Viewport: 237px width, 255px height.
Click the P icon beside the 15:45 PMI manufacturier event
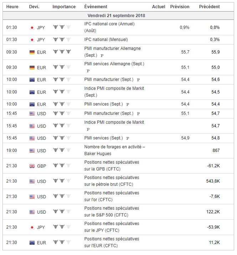[138, 114]
